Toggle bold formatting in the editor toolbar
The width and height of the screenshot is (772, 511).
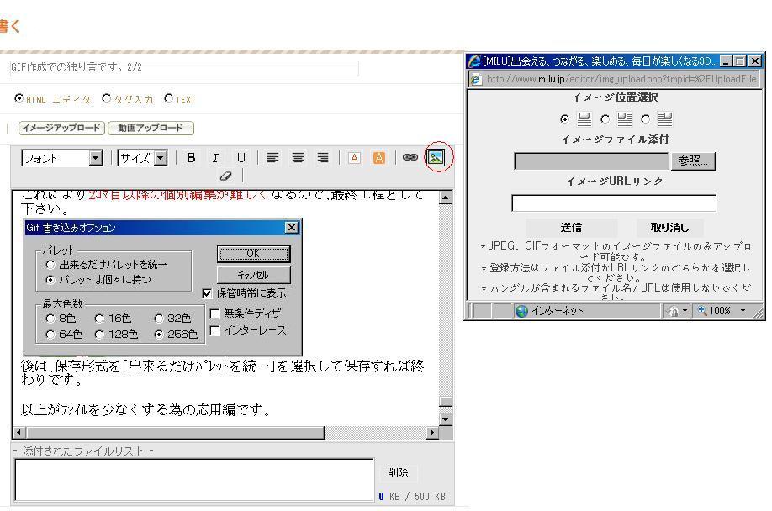[191, 158]
